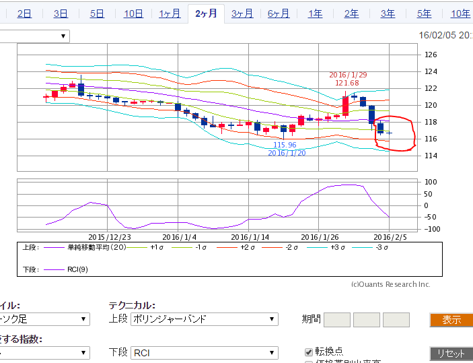Click the 2016/1/29 high candlestick marker
Image resolution: width=473 pixels, height=363 pixels.
click(345, 104)
